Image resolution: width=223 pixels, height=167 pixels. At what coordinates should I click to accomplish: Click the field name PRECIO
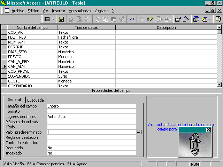[x=15, y=57]
